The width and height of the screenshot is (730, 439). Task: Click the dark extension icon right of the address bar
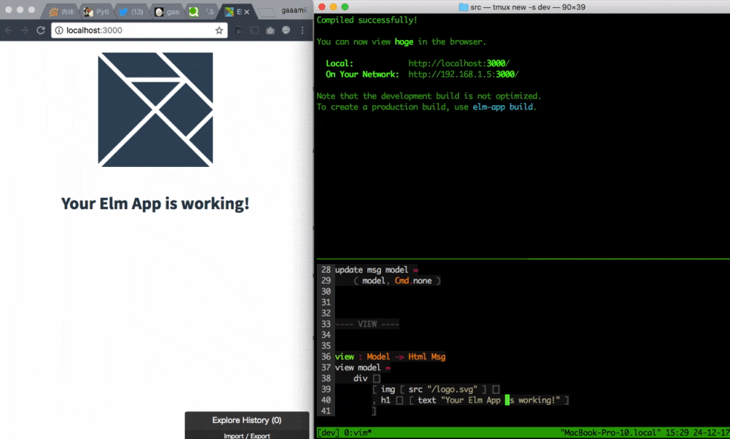pyautogui.click(x=238, y=30)
